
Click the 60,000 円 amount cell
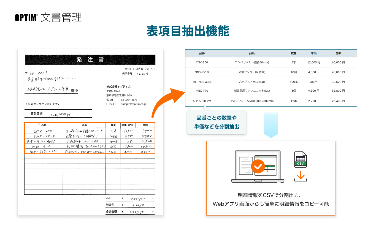[x=338, y=63]
